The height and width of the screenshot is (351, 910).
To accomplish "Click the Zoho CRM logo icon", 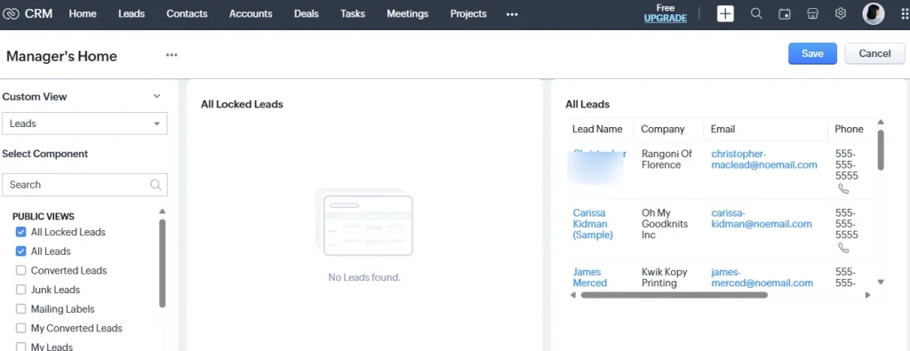I will click(x=11, y=13).
